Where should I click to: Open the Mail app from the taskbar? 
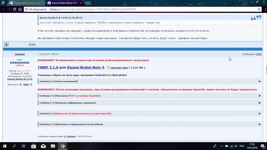point(43,146)
